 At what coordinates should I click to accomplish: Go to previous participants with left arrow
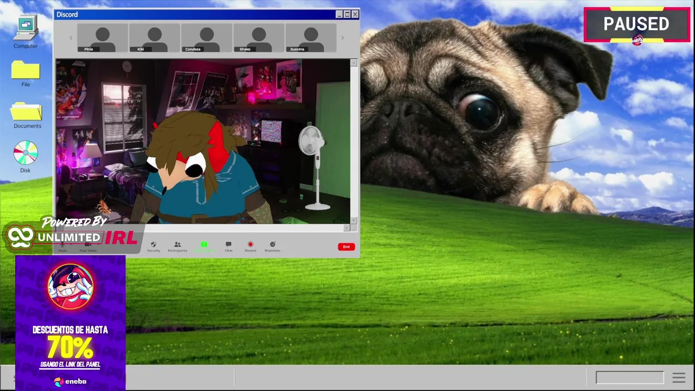71,38
